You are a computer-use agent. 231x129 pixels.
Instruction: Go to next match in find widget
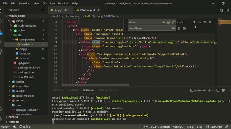[x=200, y=22]
